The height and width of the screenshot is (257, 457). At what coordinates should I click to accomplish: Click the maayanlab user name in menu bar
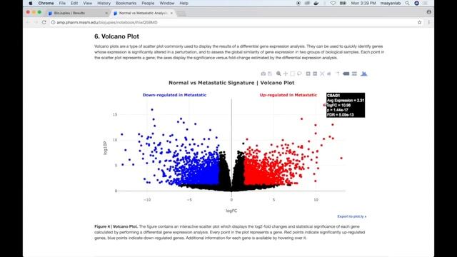point(391,3)
